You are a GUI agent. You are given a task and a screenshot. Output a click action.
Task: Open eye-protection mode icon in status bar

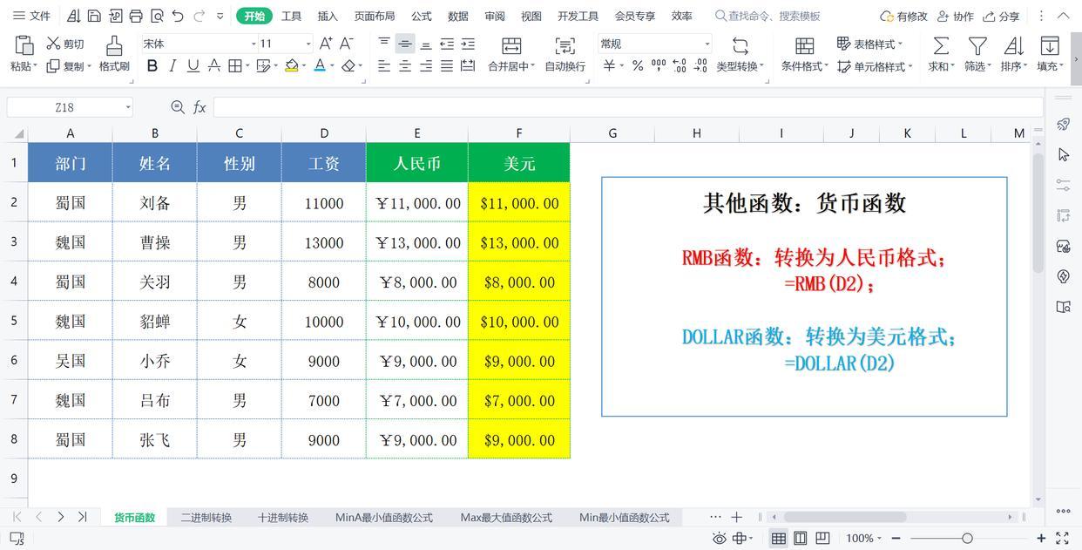pyautogui.click(x=720, y=539)
